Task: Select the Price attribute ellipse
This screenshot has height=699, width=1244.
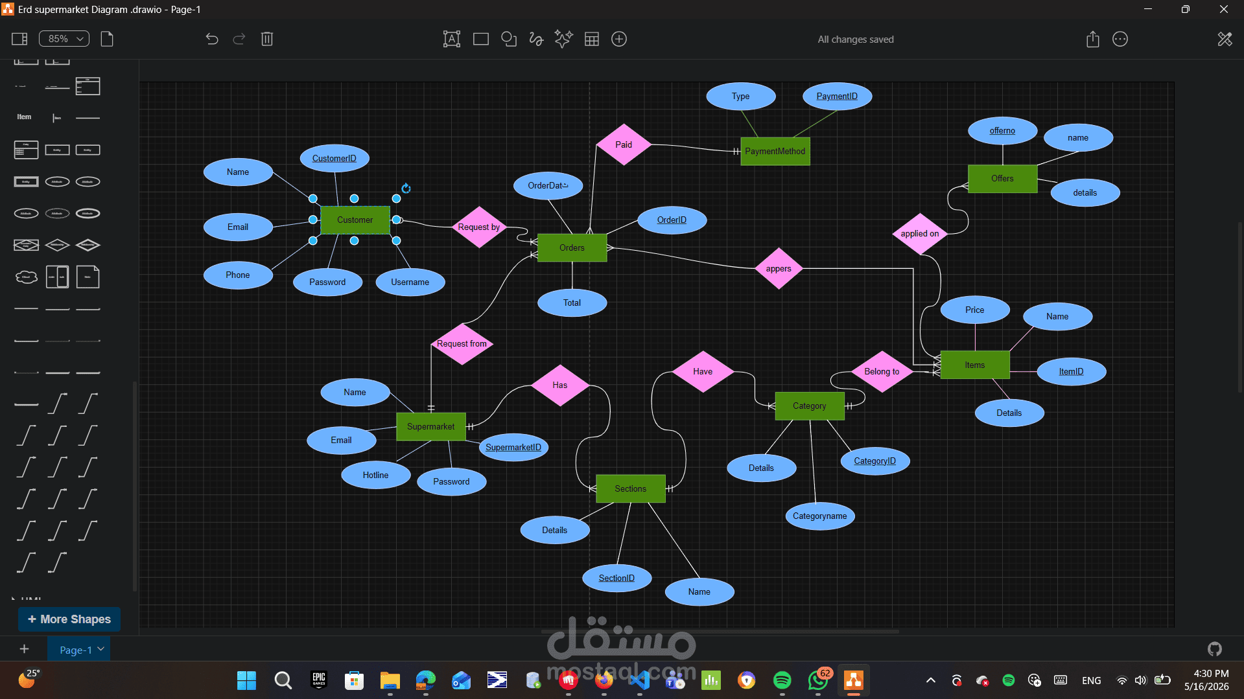Action: pyautogui.click(x=975, y=310)
